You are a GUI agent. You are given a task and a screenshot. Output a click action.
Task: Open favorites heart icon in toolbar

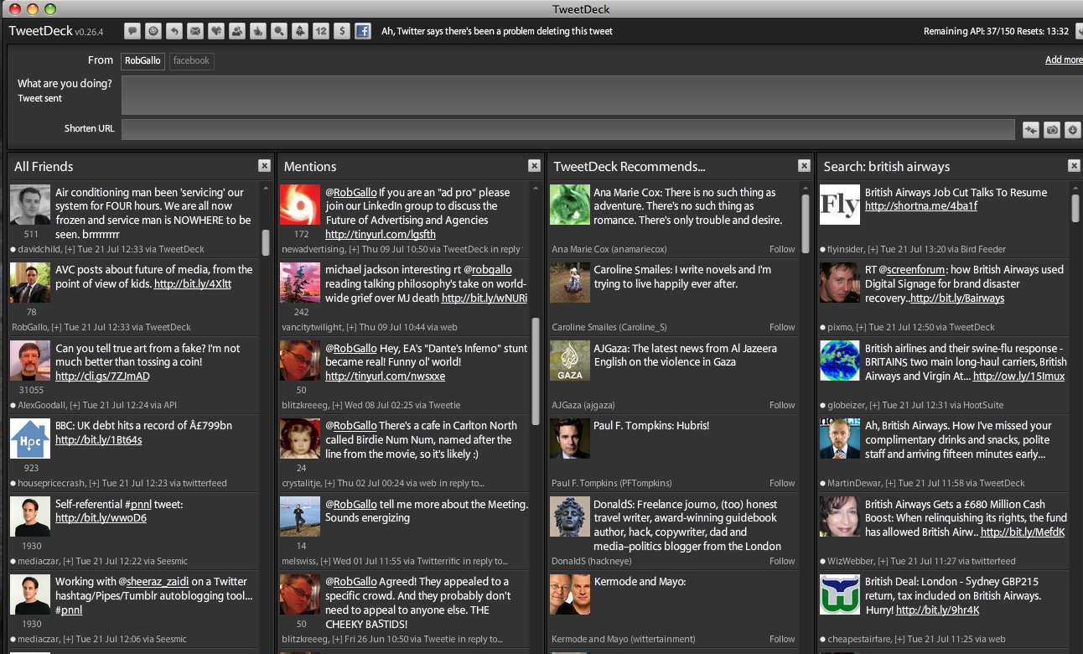tap(215, 31)
